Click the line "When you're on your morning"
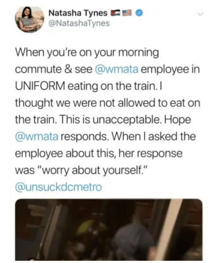Viewport: 219px width, 263px height. point(87,53)
